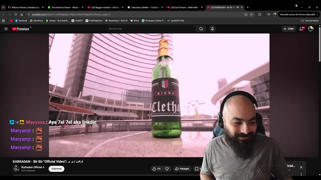Click the page vertical scrollbar thumb
This screenshot has height=180, width=321.
319,44
